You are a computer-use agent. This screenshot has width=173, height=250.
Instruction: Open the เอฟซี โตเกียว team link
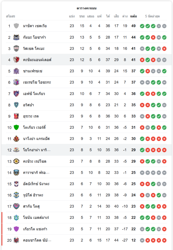(x=34, y=94)
